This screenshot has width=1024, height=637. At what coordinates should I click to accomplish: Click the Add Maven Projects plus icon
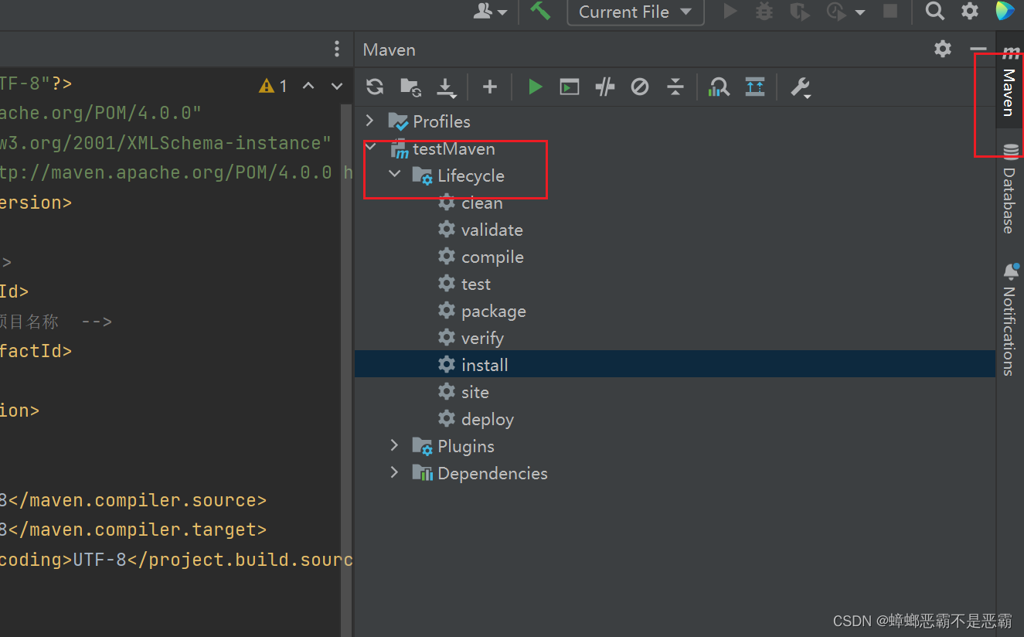(x=489, y=87)
